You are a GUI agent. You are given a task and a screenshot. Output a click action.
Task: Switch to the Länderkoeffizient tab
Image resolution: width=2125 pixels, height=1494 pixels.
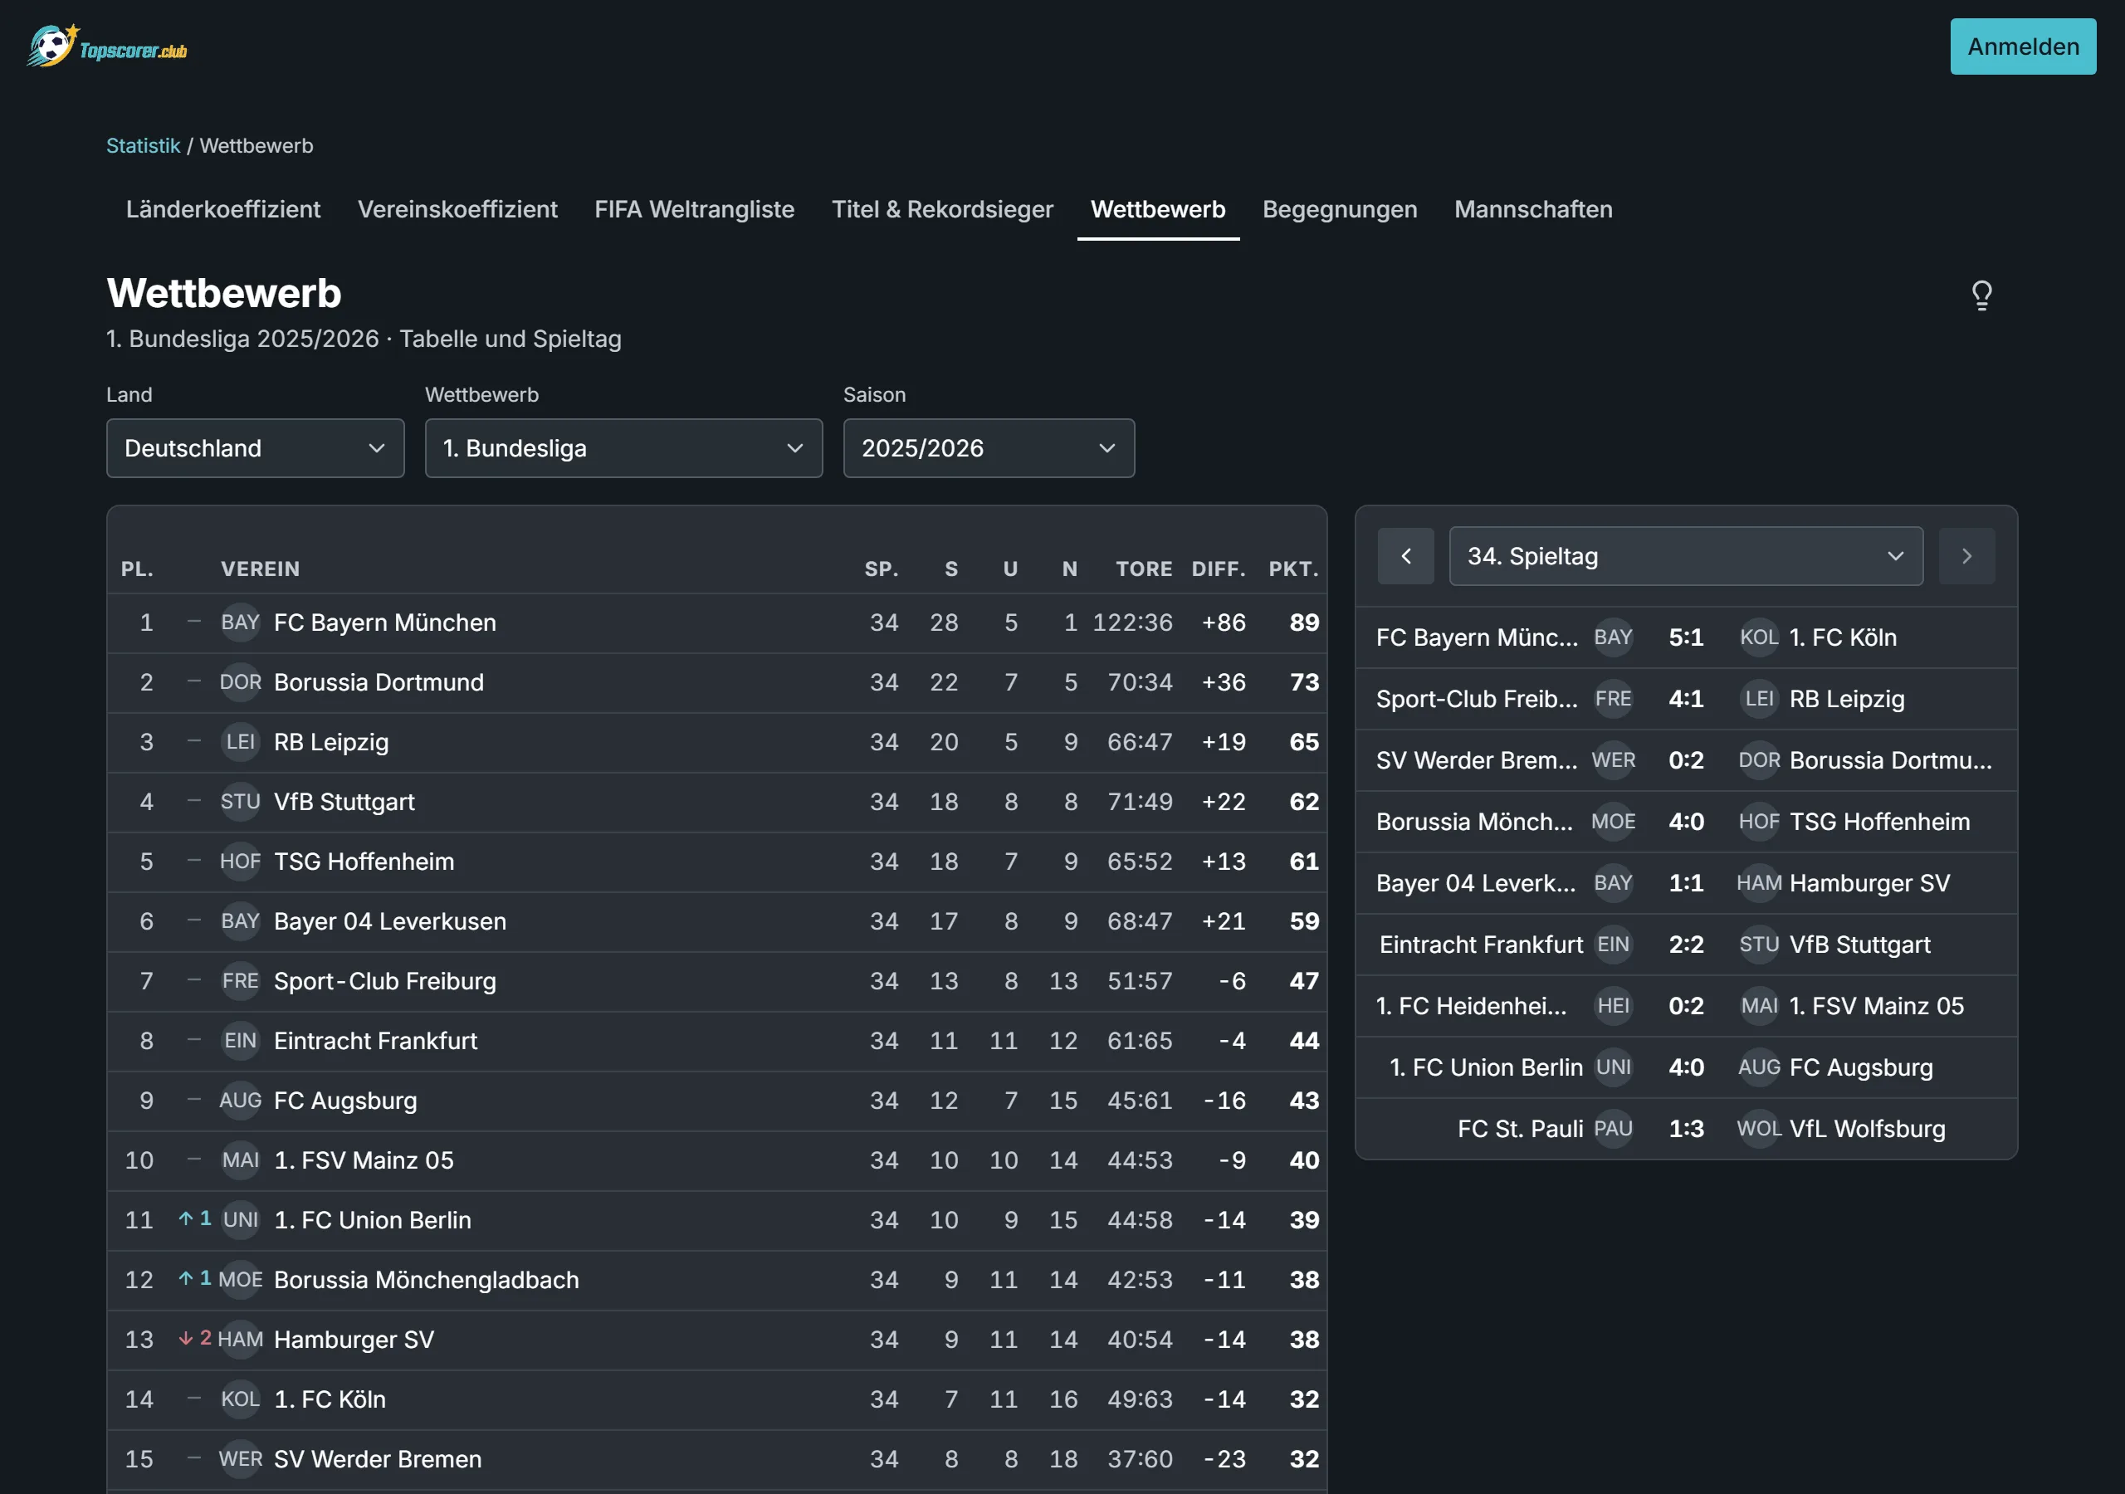pos(223,209)
